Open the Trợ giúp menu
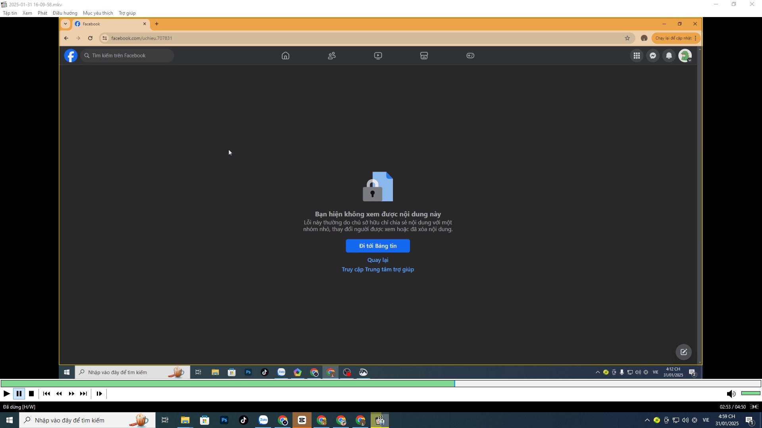The image size is (762, 428). (127, 13)
